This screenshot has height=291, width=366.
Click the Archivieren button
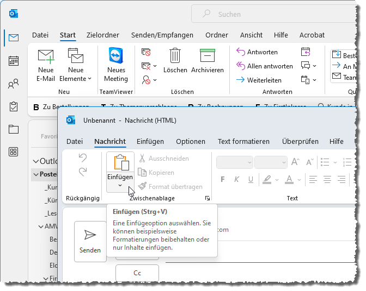point(208,61)
